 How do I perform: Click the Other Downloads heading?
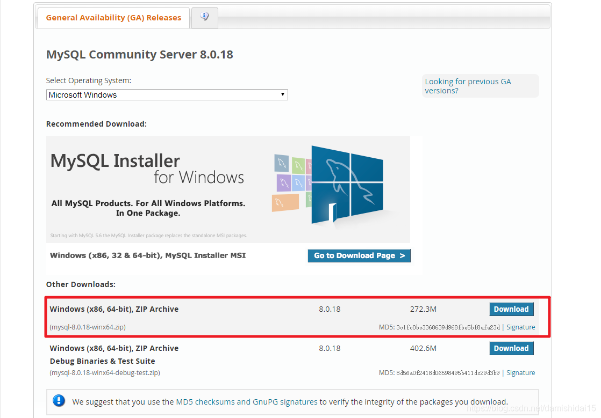click(81, 284)
